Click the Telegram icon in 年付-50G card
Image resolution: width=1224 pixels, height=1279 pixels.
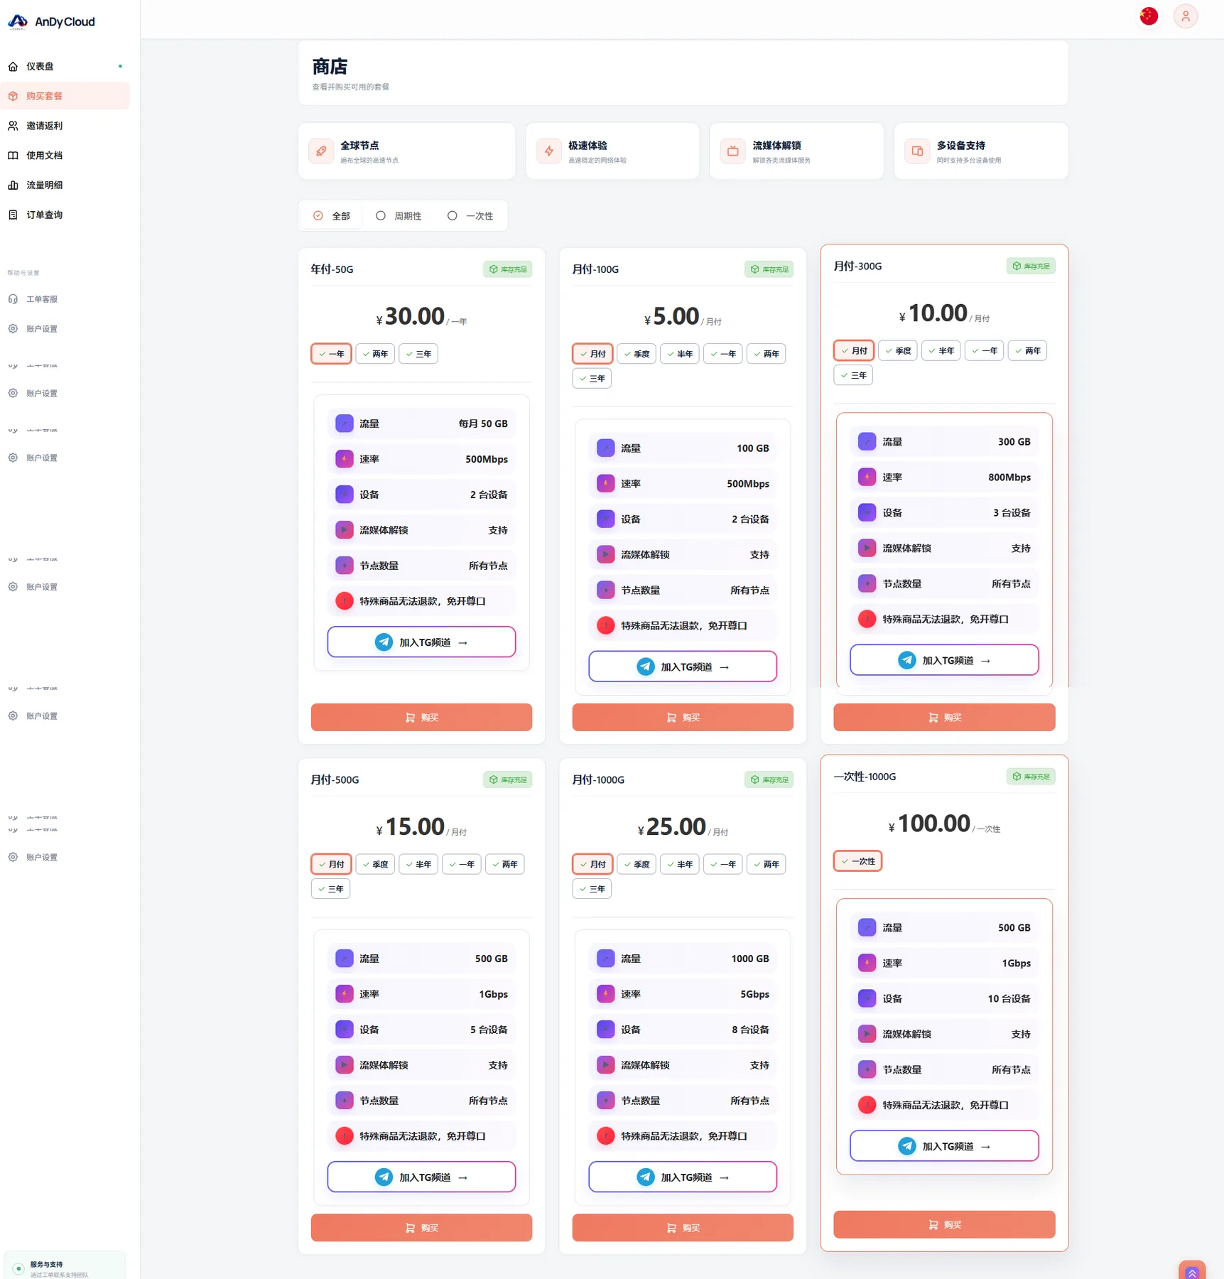[x=384, y=642]
